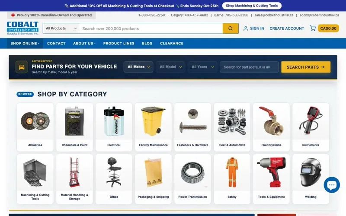Click the Sign In link

pos(257,29)
